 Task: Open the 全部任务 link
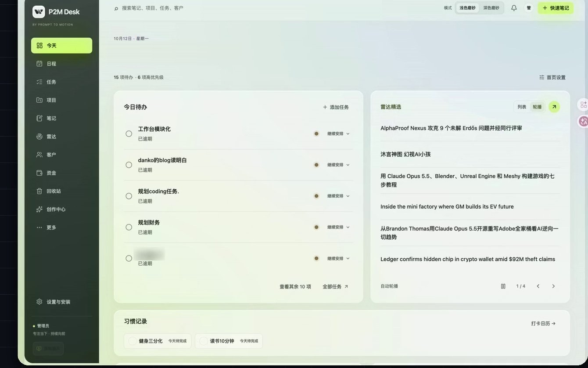(335, 287)
